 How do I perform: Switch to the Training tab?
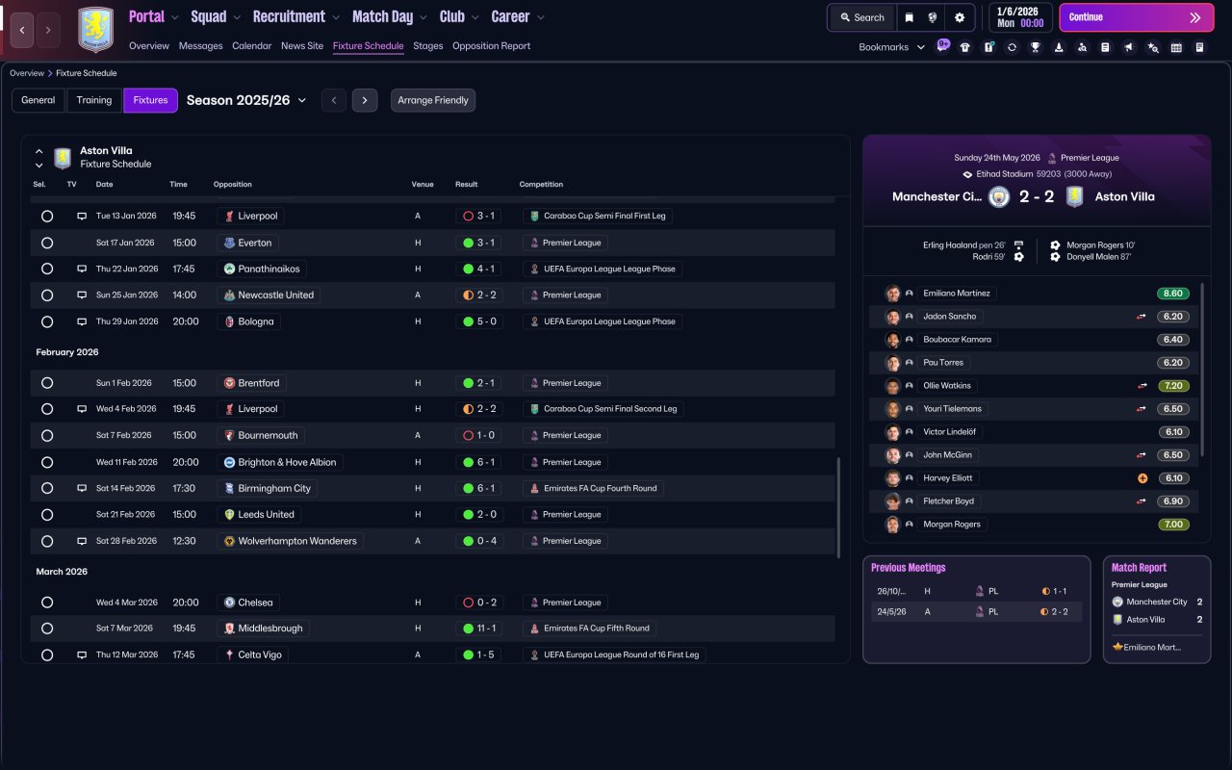tap(94, 100)
